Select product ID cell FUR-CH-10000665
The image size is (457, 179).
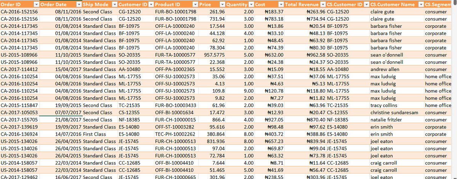point(176,177)
